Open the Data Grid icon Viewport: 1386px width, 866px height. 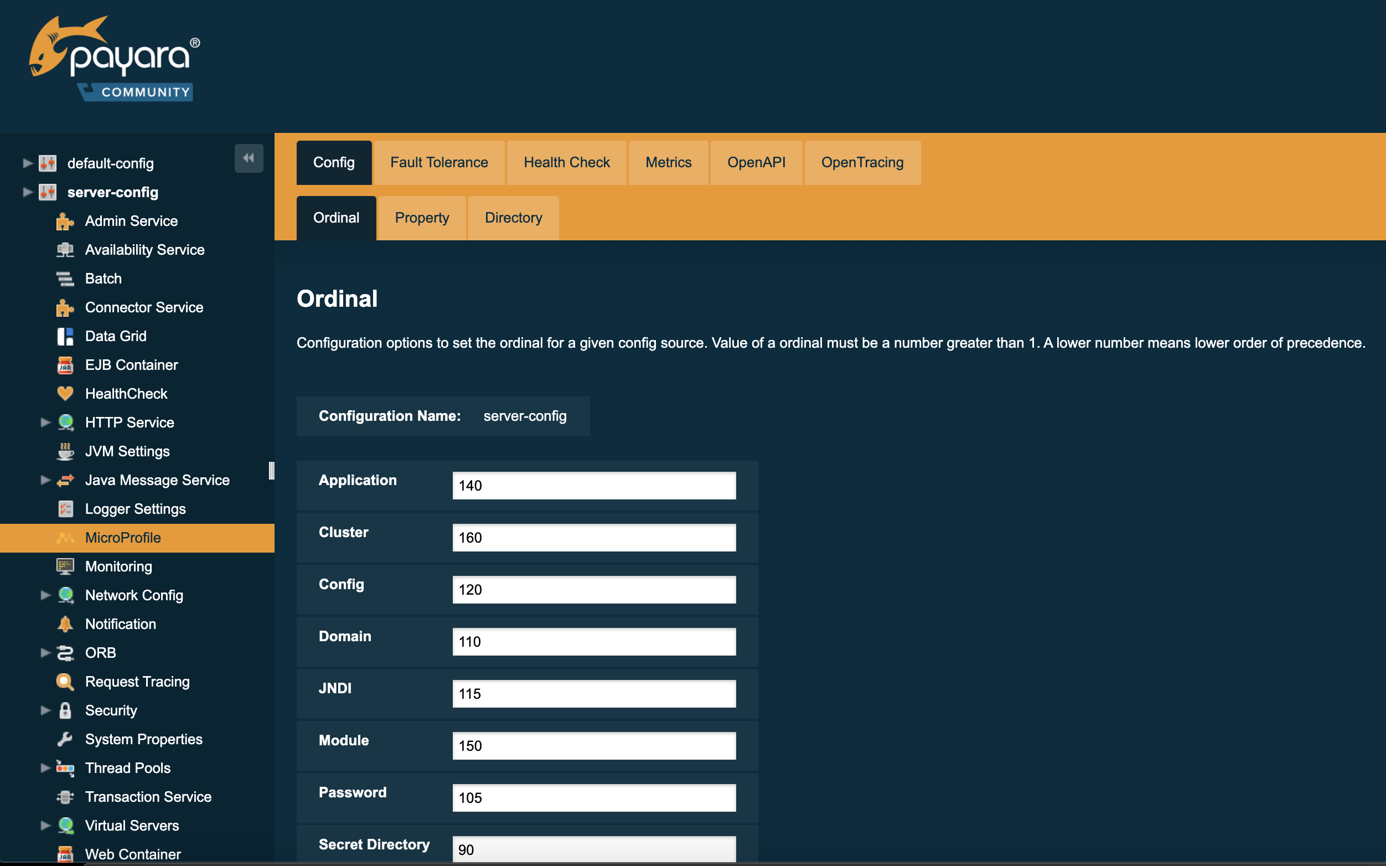point(65,336)
